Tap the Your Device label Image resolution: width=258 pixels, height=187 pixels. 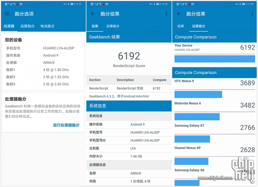click(x=183, y=45)
